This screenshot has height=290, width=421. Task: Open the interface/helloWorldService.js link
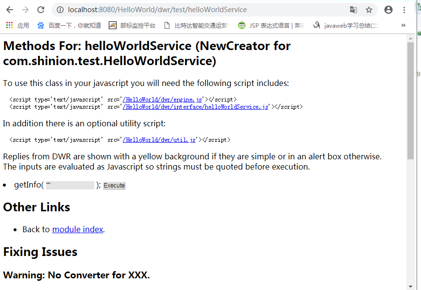[196, 107]
